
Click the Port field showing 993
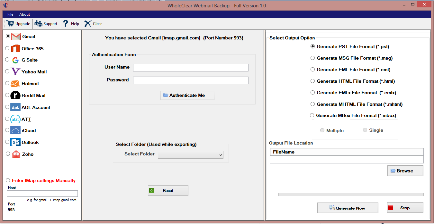(17, 210)
